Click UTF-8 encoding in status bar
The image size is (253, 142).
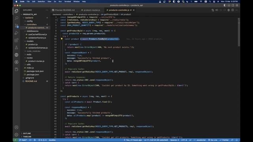pyautogui.click(x=184, y=140)
